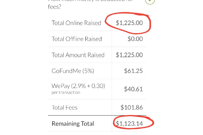Click the "fees?" question heading text
The image size is (203, 135).
[x=55, y=7]
